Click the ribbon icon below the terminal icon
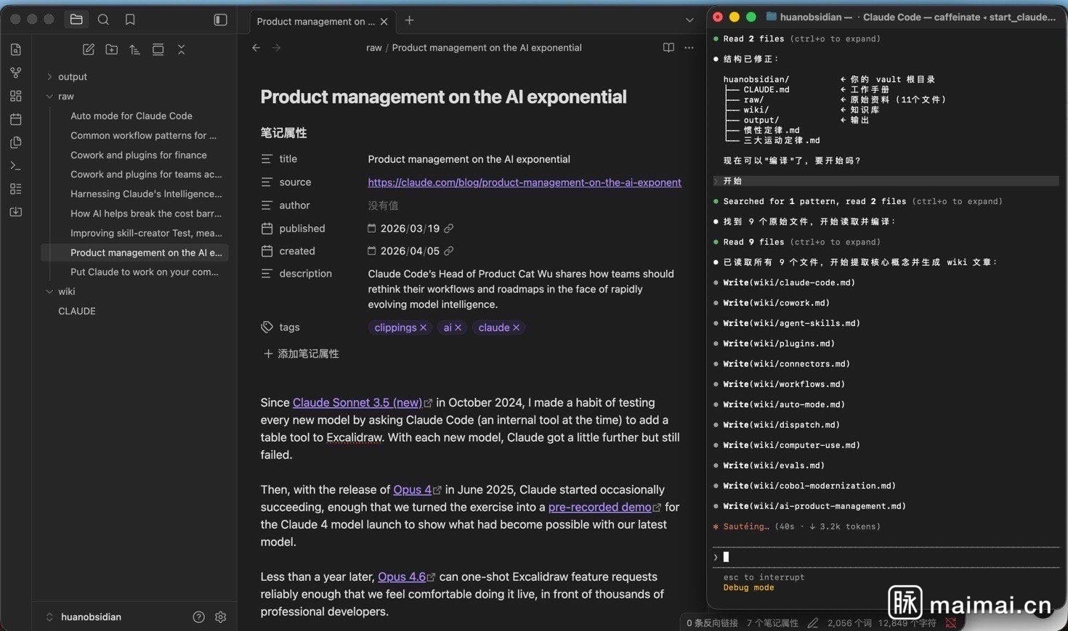 (x=16, y=189)
